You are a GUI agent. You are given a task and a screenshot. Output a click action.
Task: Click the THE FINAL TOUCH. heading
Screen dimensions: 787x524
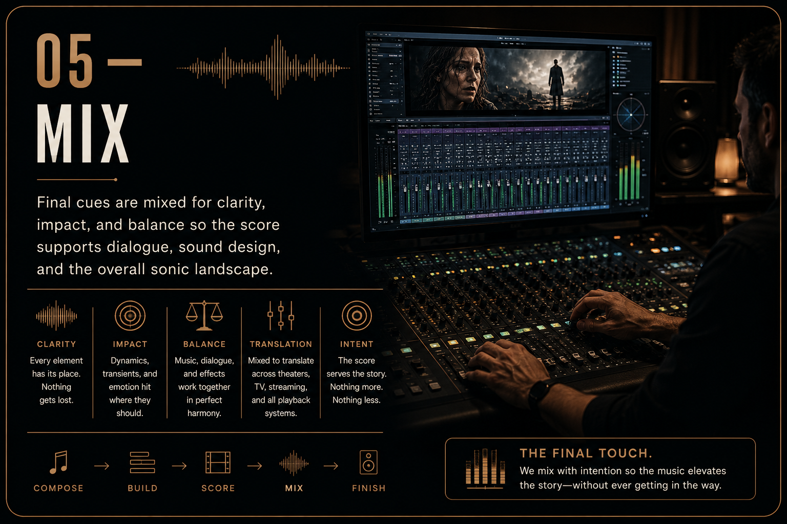pos(586,453)
